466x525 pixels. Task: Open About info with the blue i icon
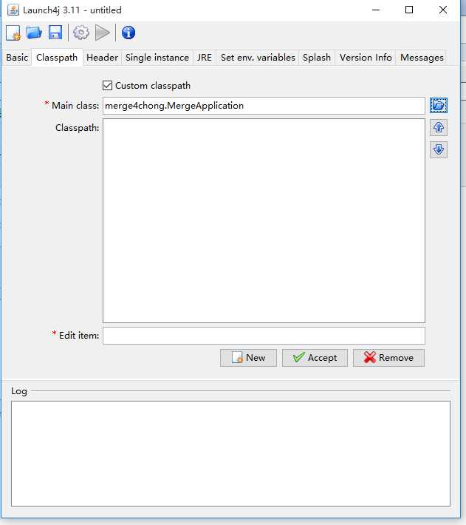pos(129,33)
